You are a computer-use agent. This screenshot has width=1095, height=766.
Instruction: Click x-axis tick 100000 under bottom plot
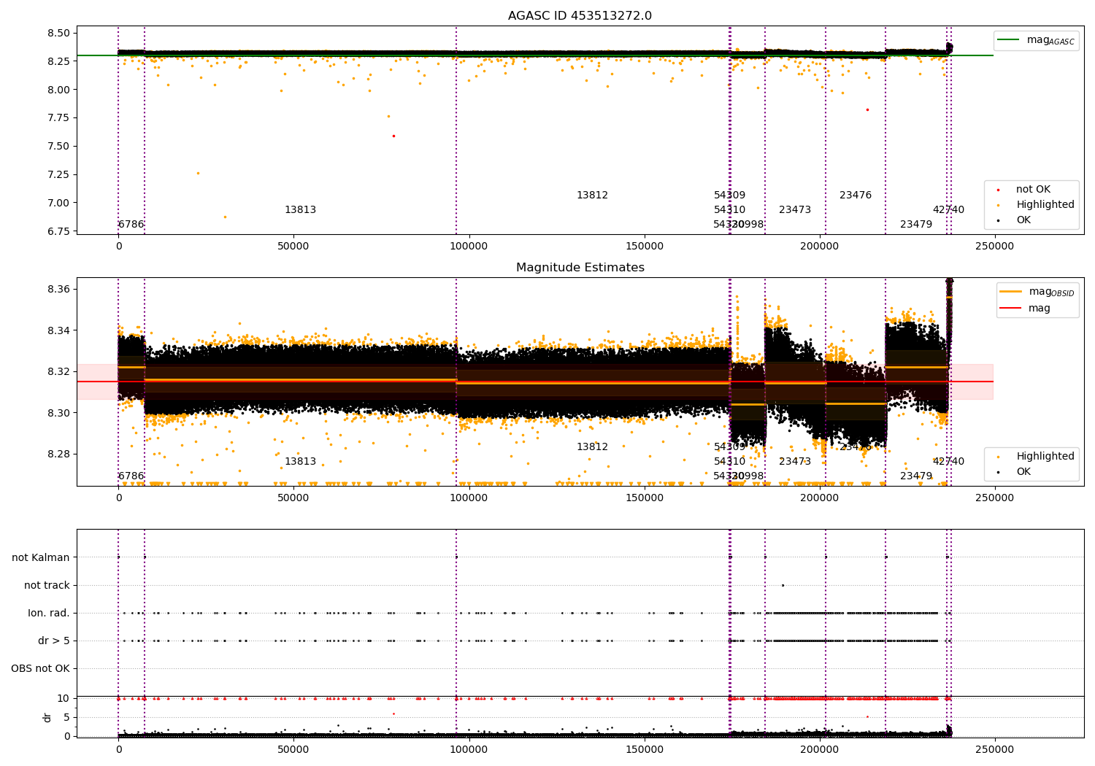click(469, 750)
